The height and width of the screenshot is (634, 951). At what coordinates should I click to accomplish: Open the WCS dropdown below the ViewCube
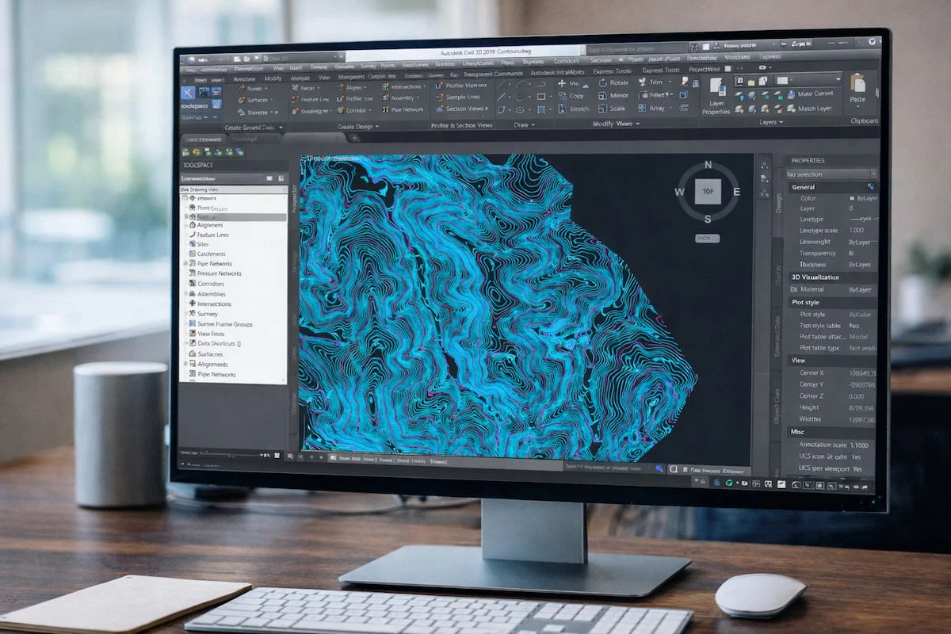[x=707, y=238]
